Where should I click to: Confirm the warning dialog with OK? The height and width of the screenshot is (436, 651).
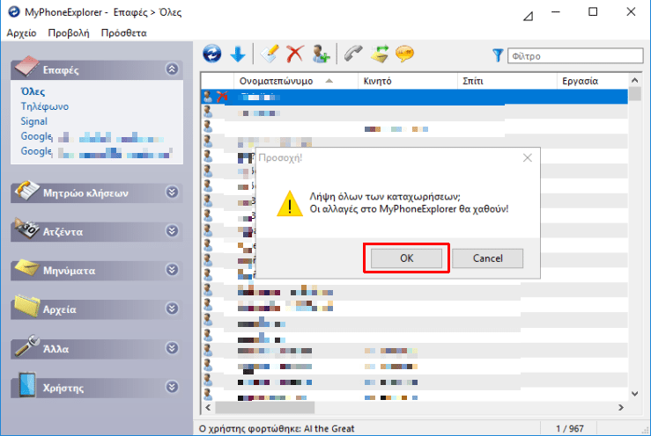[406, 258]
